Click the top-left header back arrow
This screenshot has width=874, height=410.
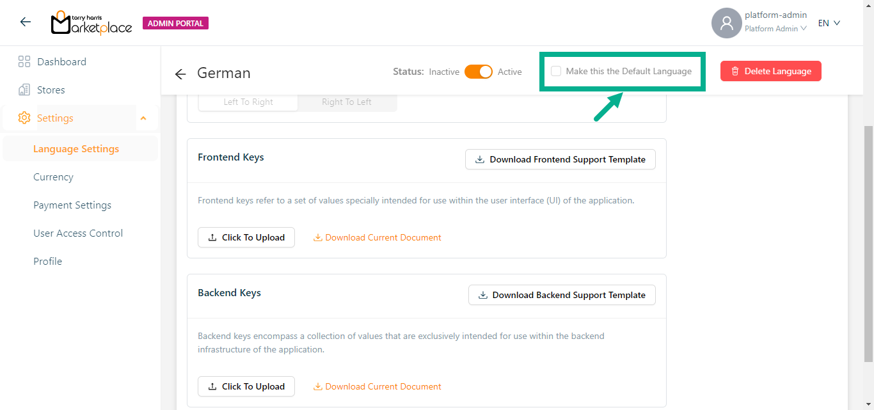pyautogui.click(x=26, y=22)
